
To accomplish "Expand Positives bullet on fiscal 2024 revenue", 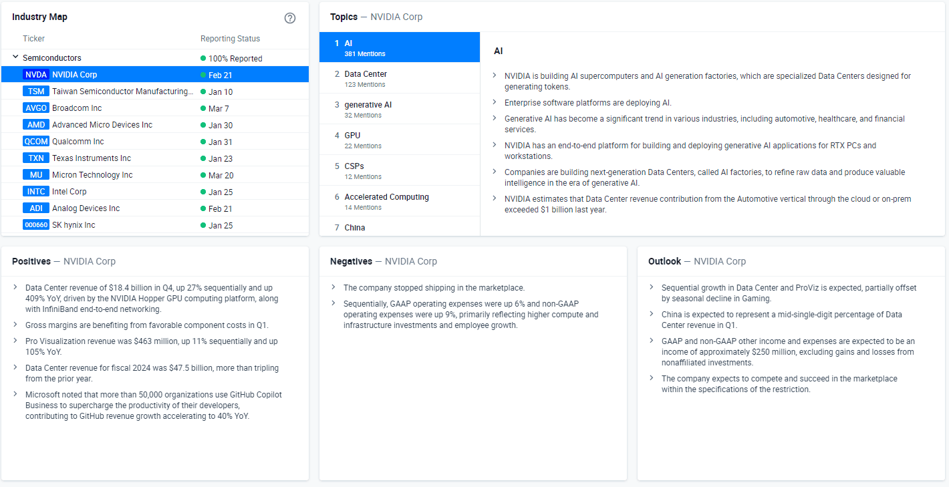I will pos(15,367).
